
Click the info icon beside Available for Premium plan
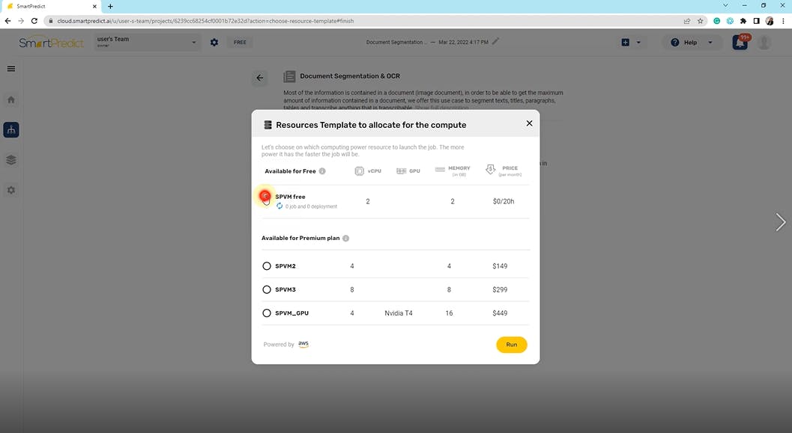click(x=346, y=239)
